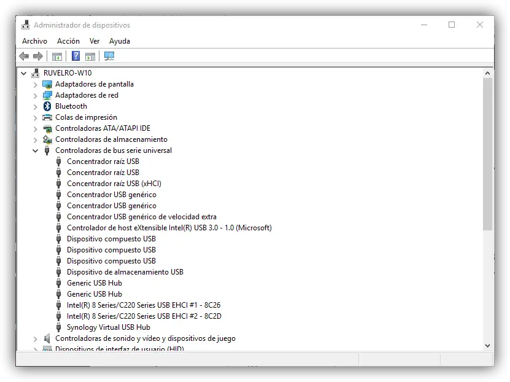This screenshot has width=510, height=382.
Task: Expand Colas de impresión
Action: [36, 118]
